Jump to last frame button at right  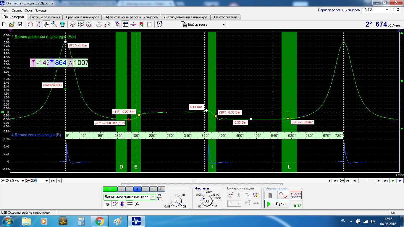coord(386,181)
